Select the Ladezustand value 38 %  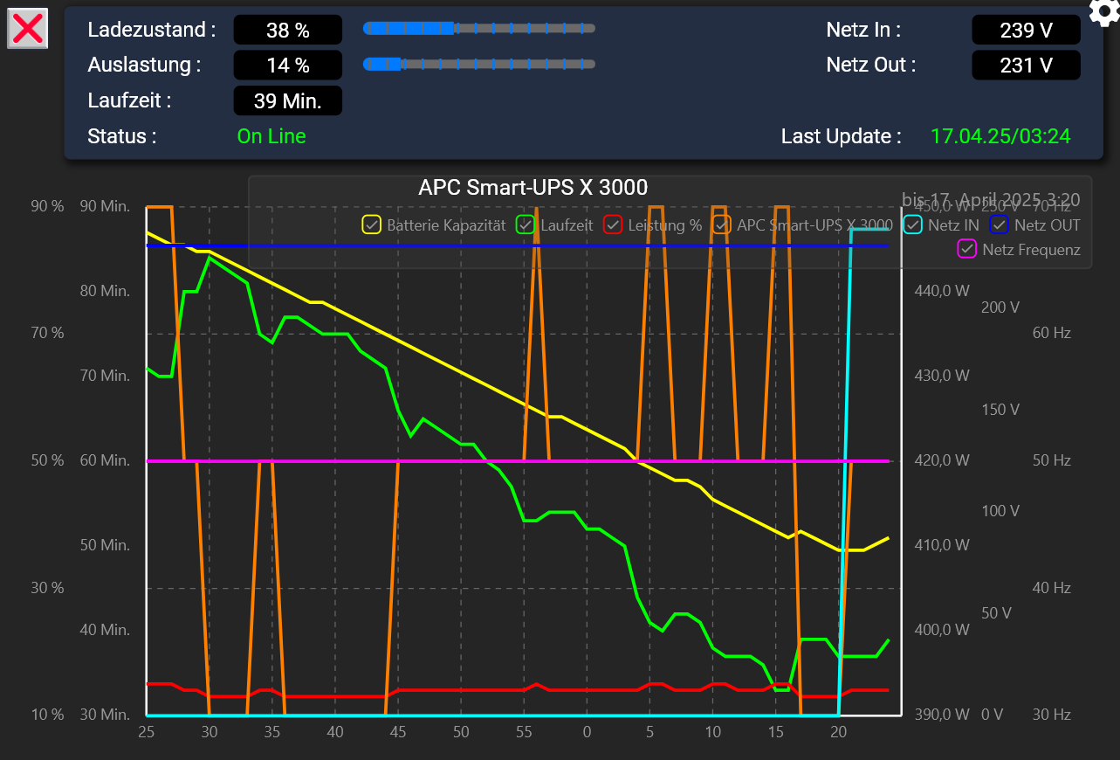tap(288, 30)
